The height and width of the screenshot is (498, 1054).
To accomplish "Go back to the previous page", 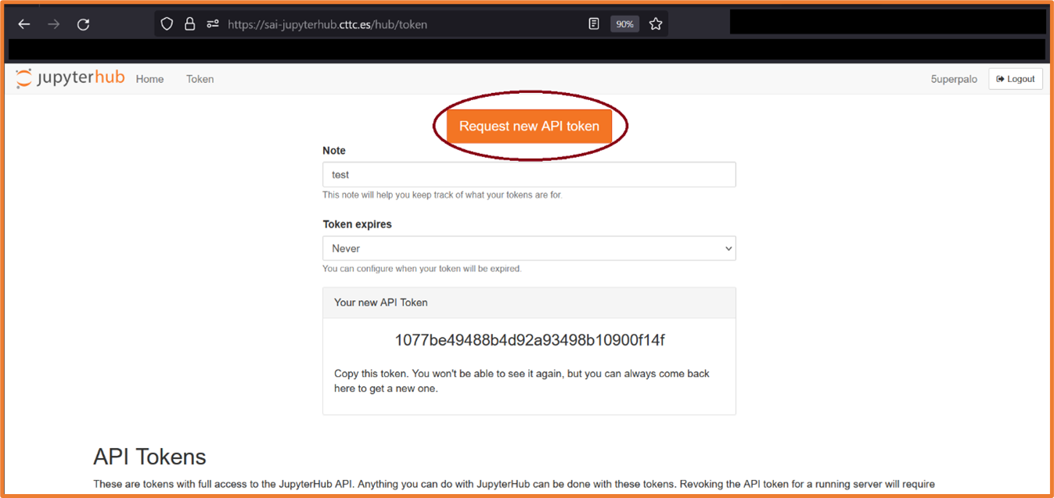I will pyautogui.click(x=24, y=24).
